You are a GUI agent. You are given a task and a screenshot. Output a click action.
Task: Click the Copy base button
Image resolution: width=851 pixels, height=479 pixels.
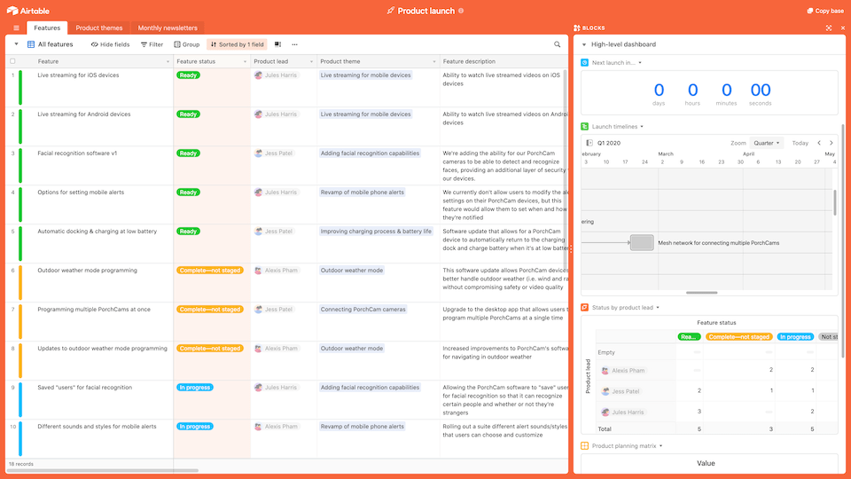[824, 11]
